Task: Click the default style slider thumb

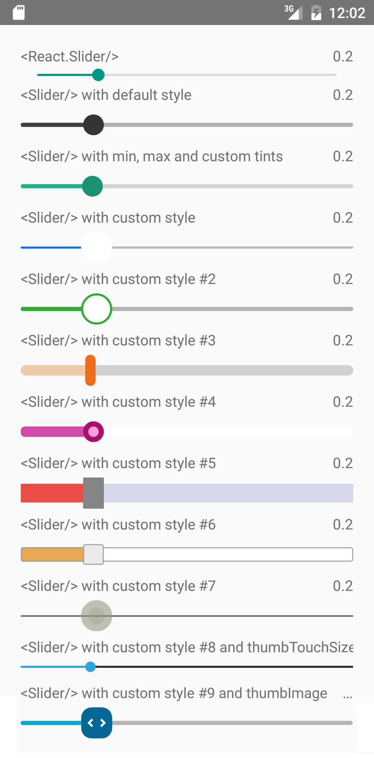Action: pos(93,124)
